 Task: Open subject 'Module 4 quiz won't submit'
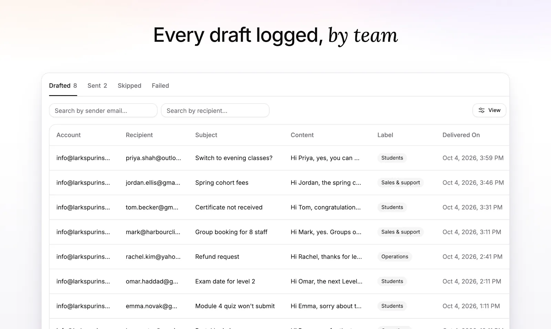pyautogui.click(x=235, y=306)
